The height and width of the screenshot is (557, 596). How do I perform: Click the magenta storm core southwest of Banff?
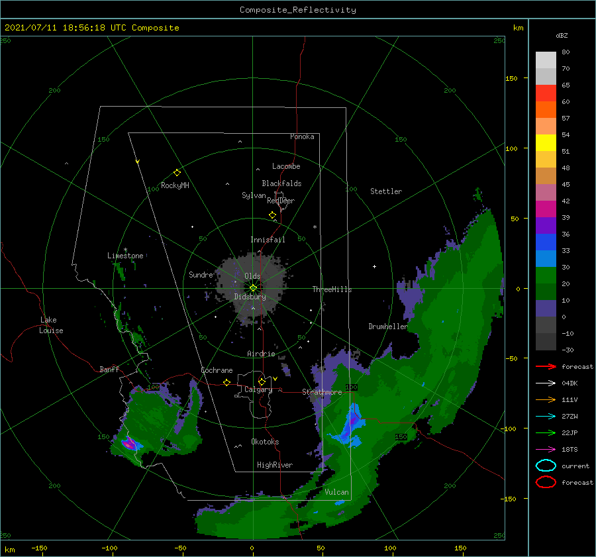(129, 443)
